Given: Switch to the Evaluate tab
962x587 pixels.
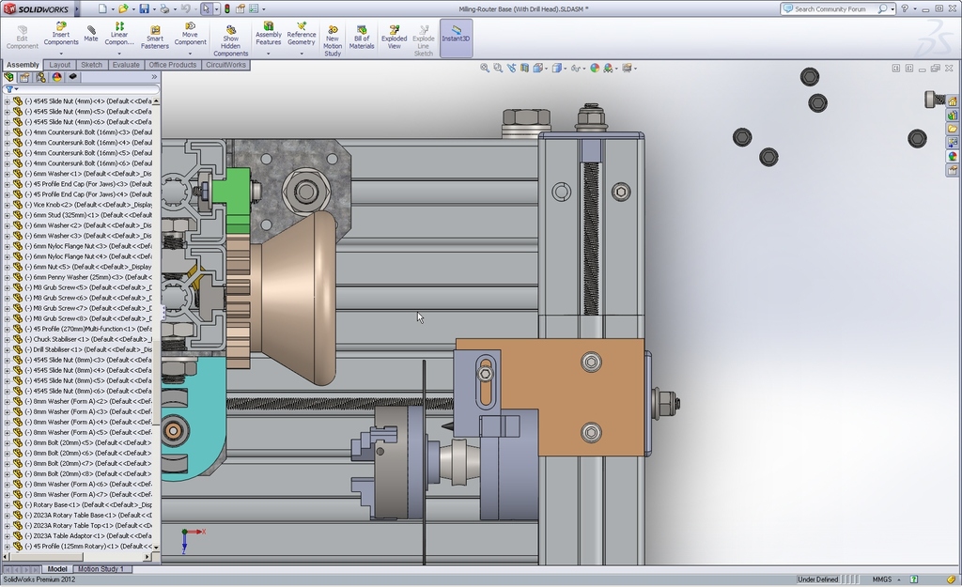Looking at the screenshot, I should 126,65.
